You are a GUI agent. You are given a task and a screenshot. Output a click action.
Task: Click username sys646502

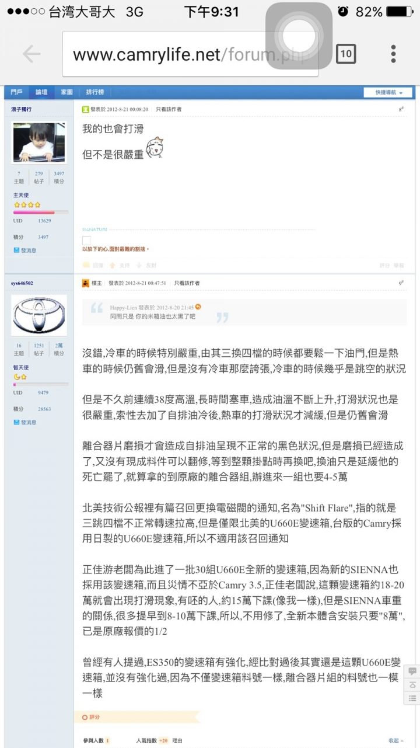point(22,283)
